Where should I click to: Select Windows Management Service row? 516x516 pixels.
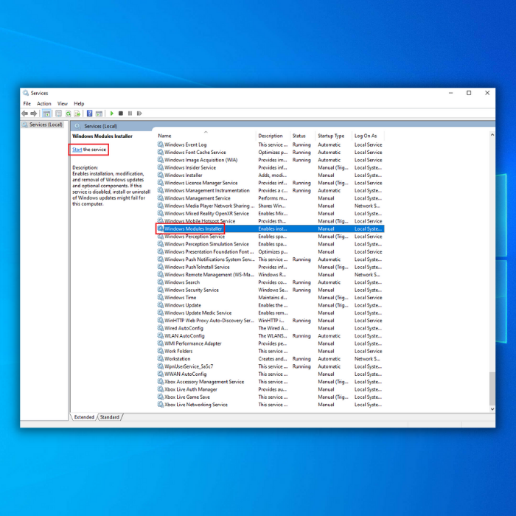[x=271, y=198]
